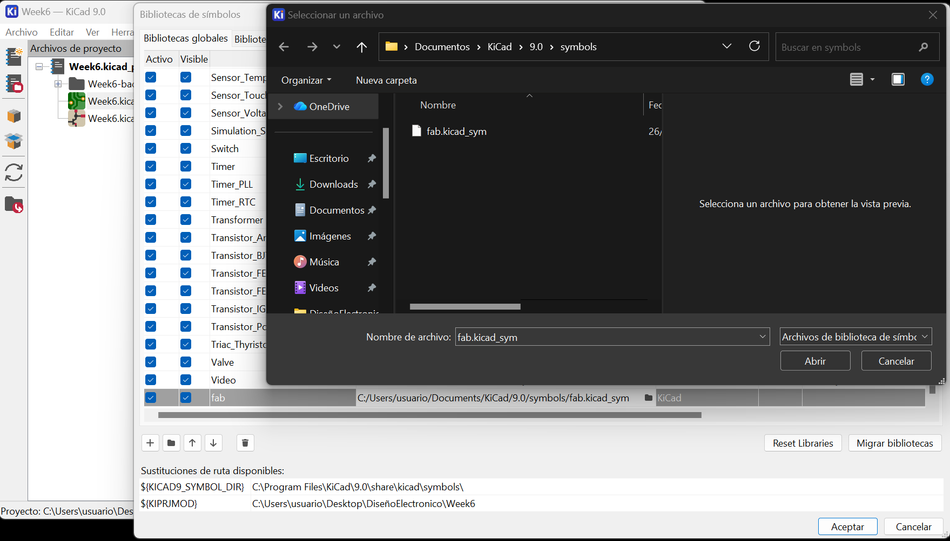Click Reset Libraries button
Screen dimensions: 950x541
[803, 443]
